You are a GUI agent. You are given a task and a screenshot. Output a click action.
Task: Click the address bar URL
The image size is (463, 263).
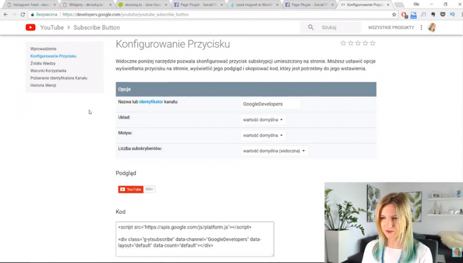tap(126, 15)
